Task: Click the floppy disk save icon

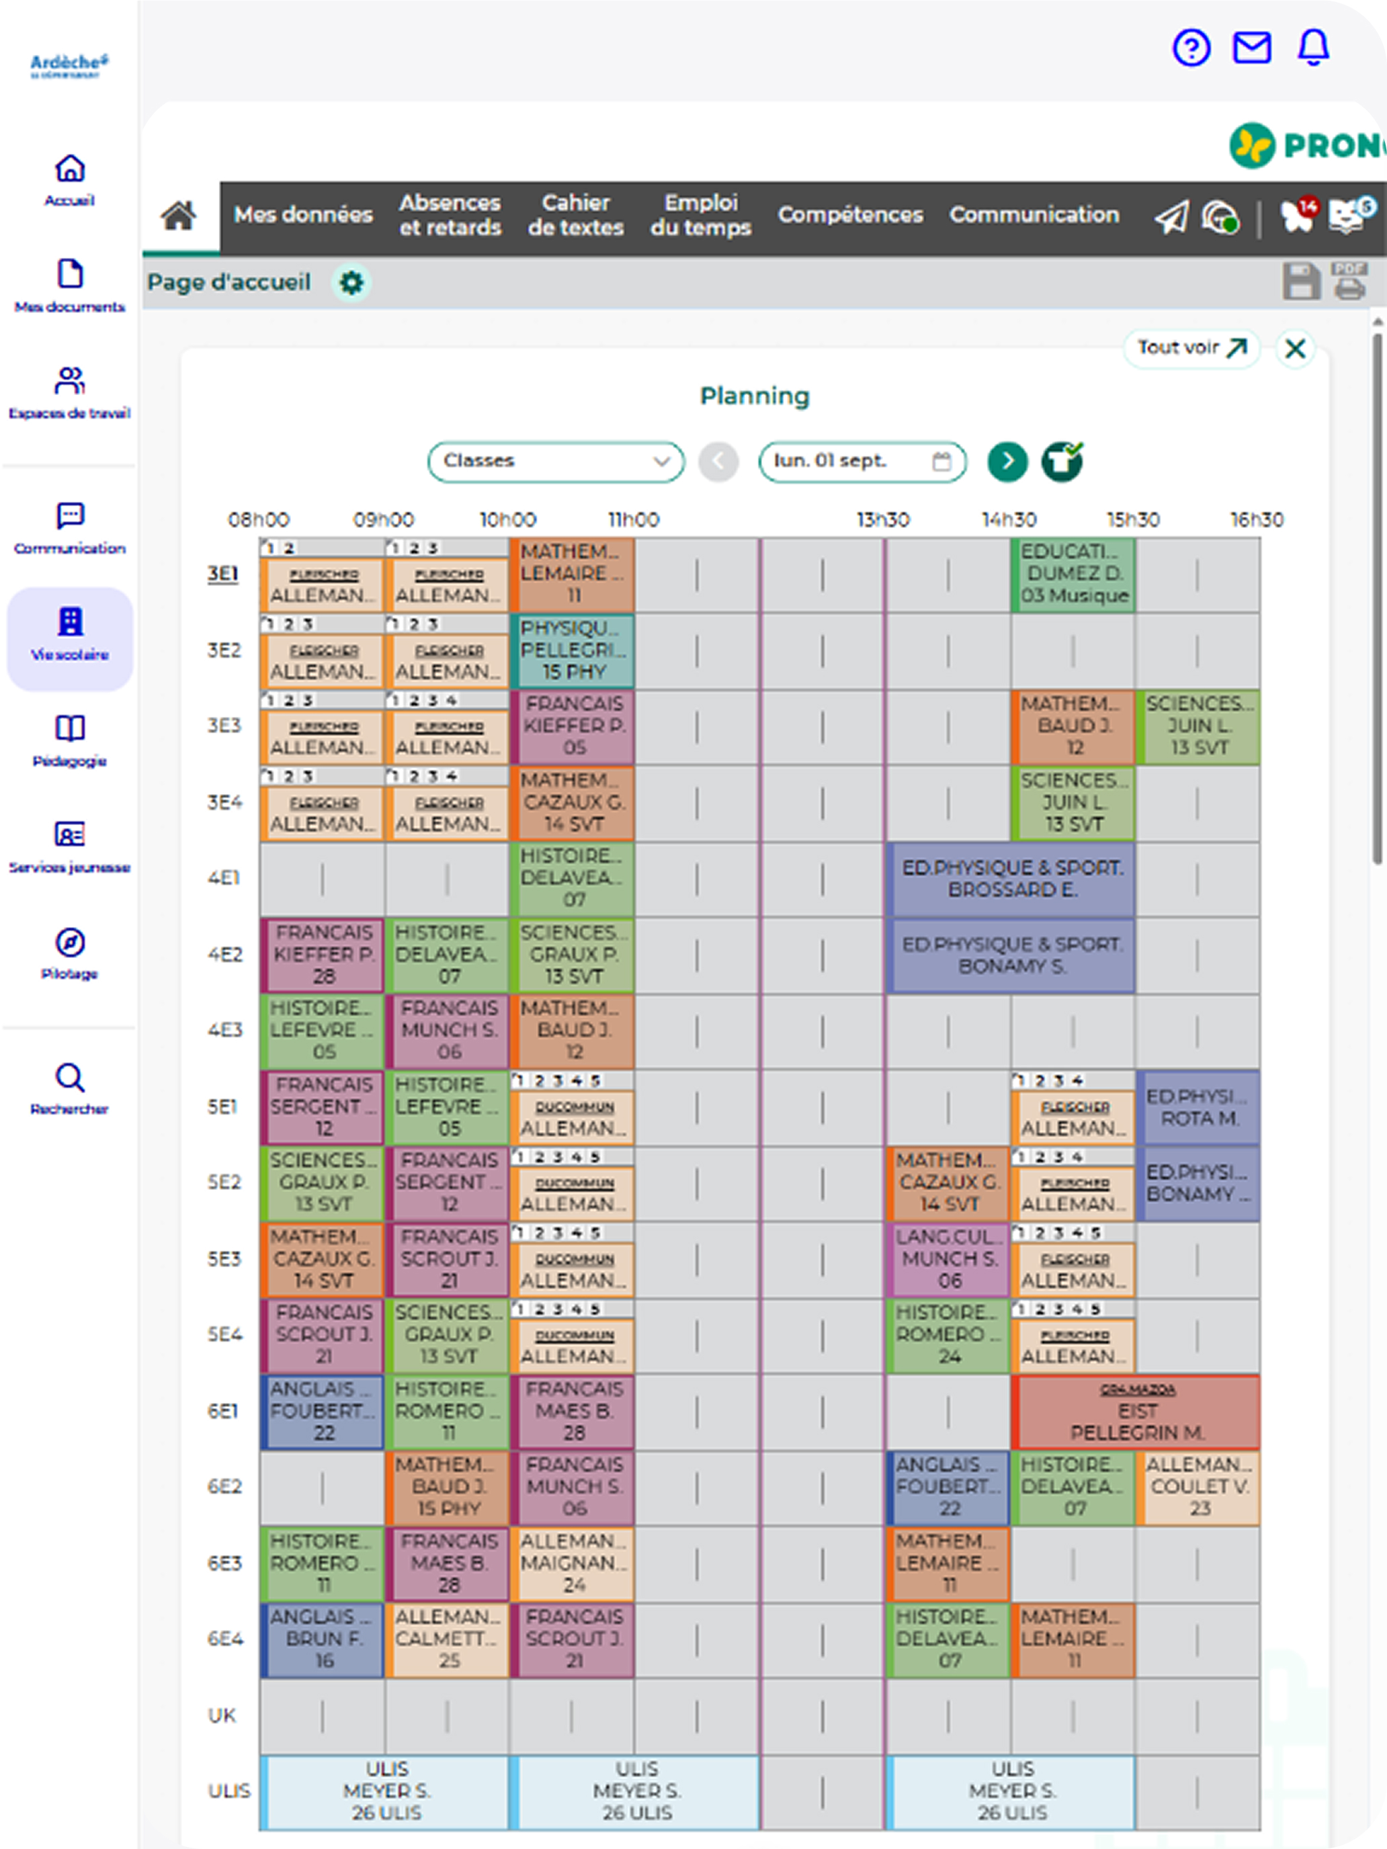Action: tap(1301, 282)
